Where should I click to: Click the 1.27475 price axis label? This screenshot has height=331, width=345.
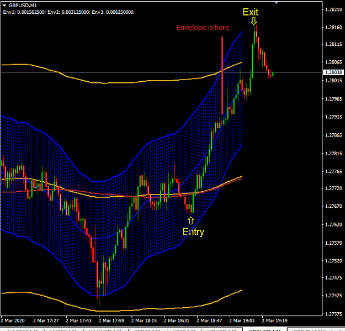point(333,278)
